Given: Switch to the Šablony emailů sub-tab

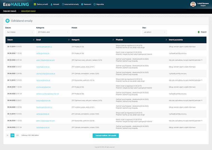Looking at the screenshot, I should coord(10,11).
